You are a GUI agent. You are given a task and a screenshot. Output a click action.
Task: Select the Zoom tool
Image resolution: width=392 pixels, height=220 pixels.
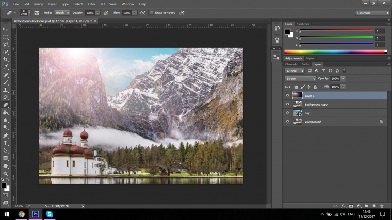(5, 174)
